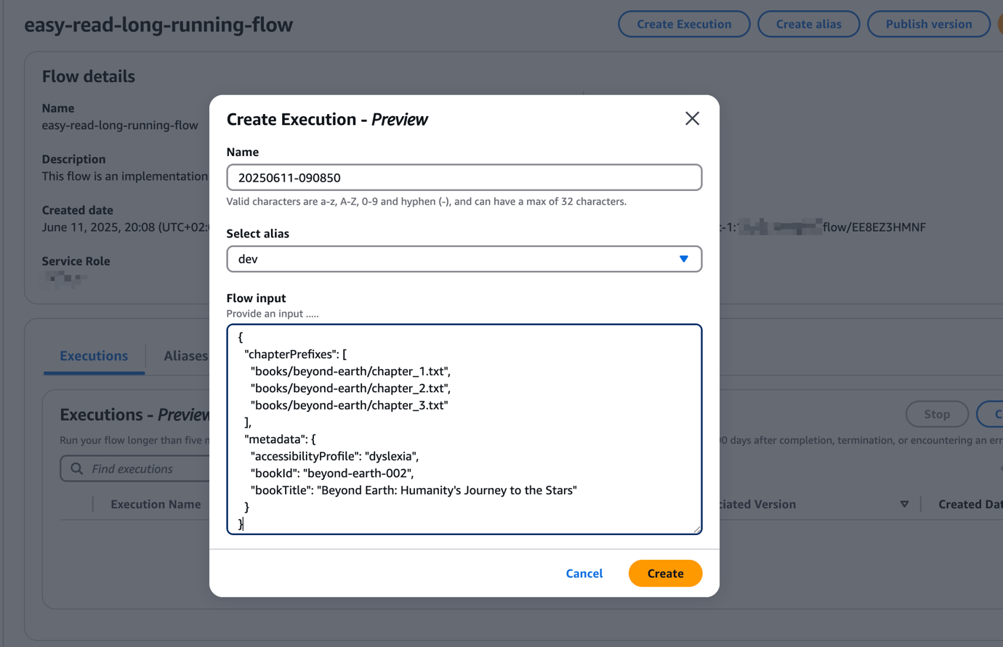The height and width of the screenshot is (647, 1003).
Task: Click the Find executions search box
Action: 145,468
